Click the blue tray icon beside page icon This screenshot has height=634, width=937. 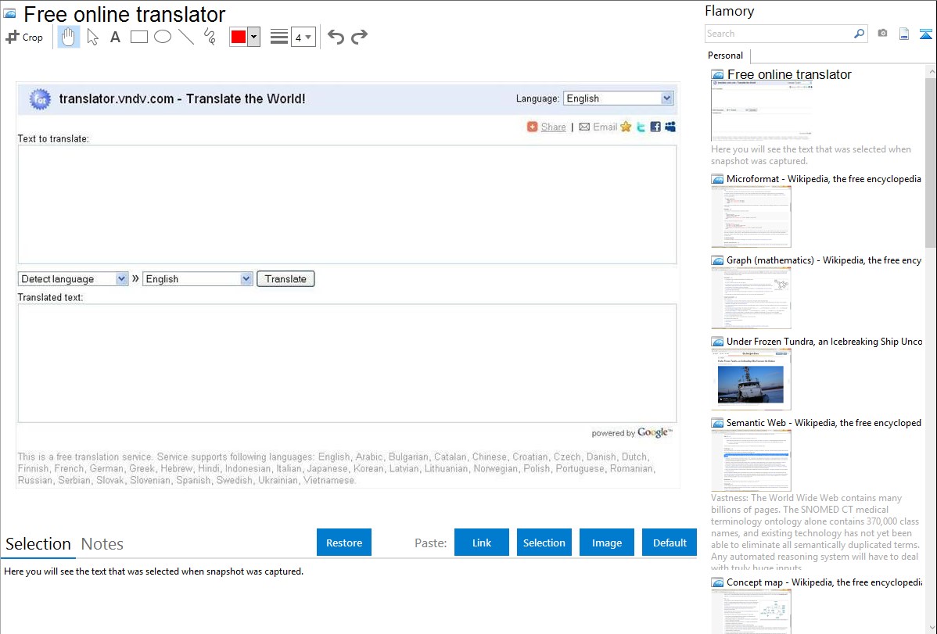pyautogui.click(x=925, y=34)
